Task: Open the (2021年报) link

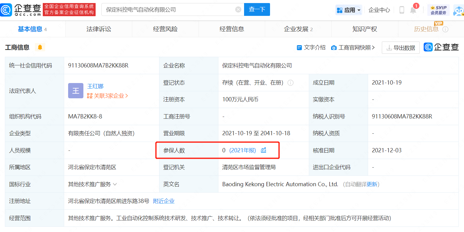Action: click(x=243, y=150)
